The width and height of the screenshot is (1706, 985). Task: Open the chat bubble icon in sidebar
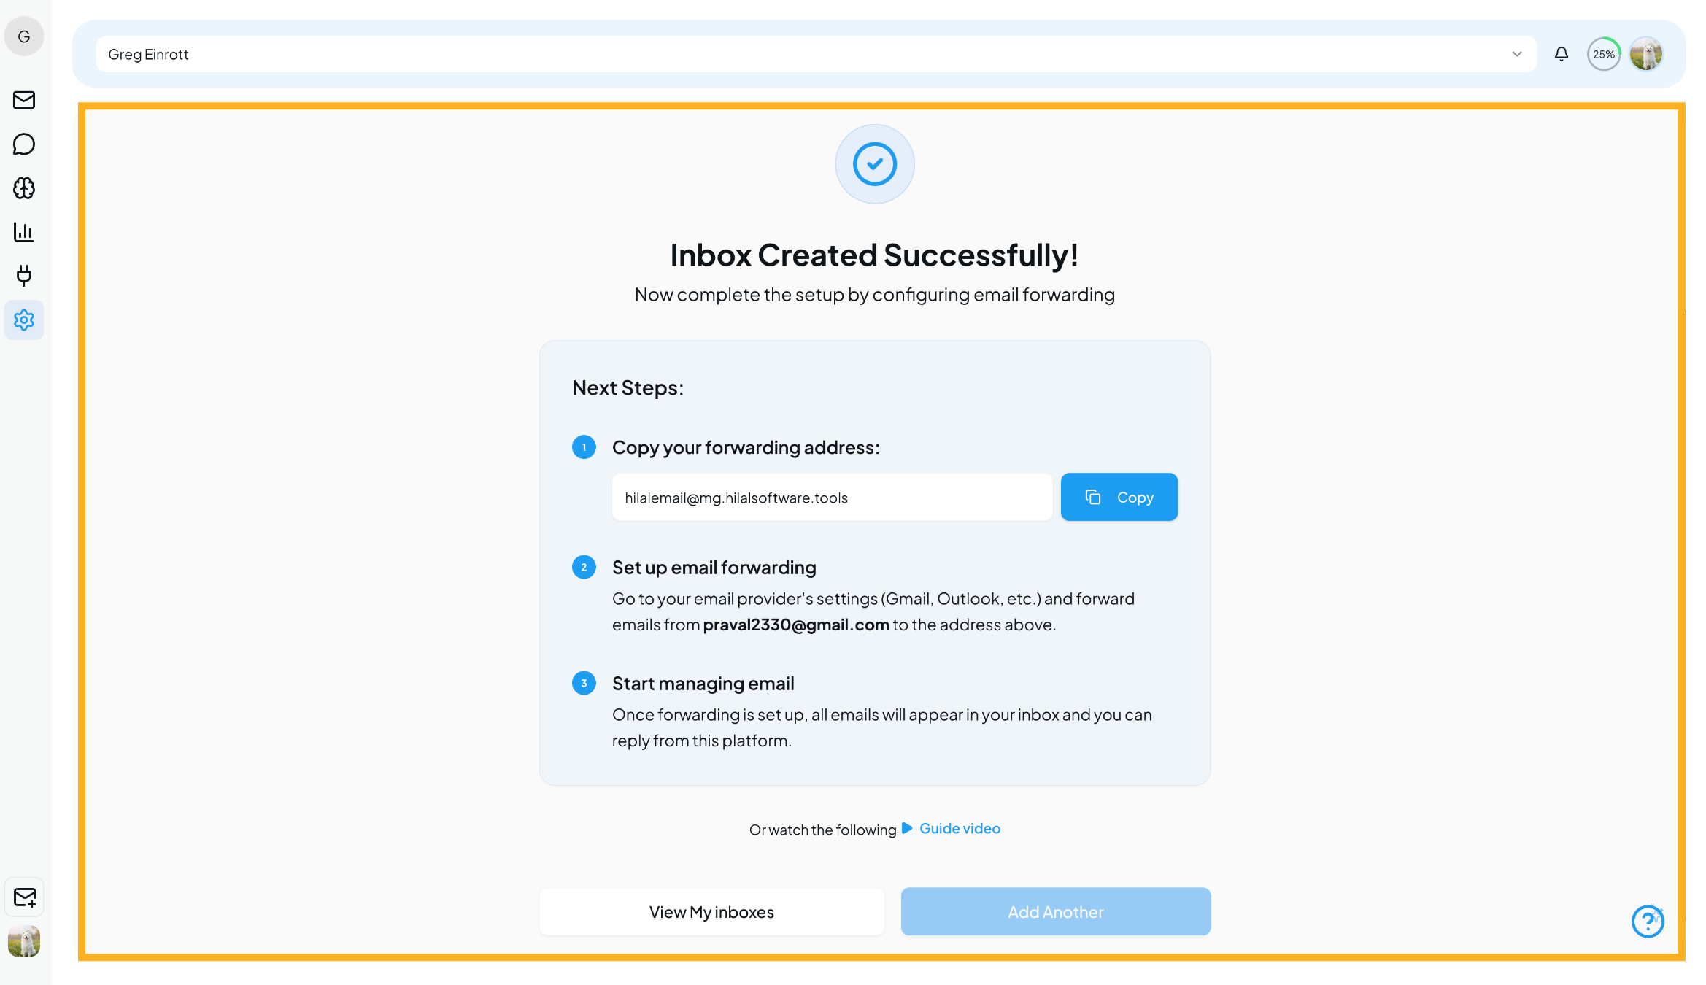point(24,144)
